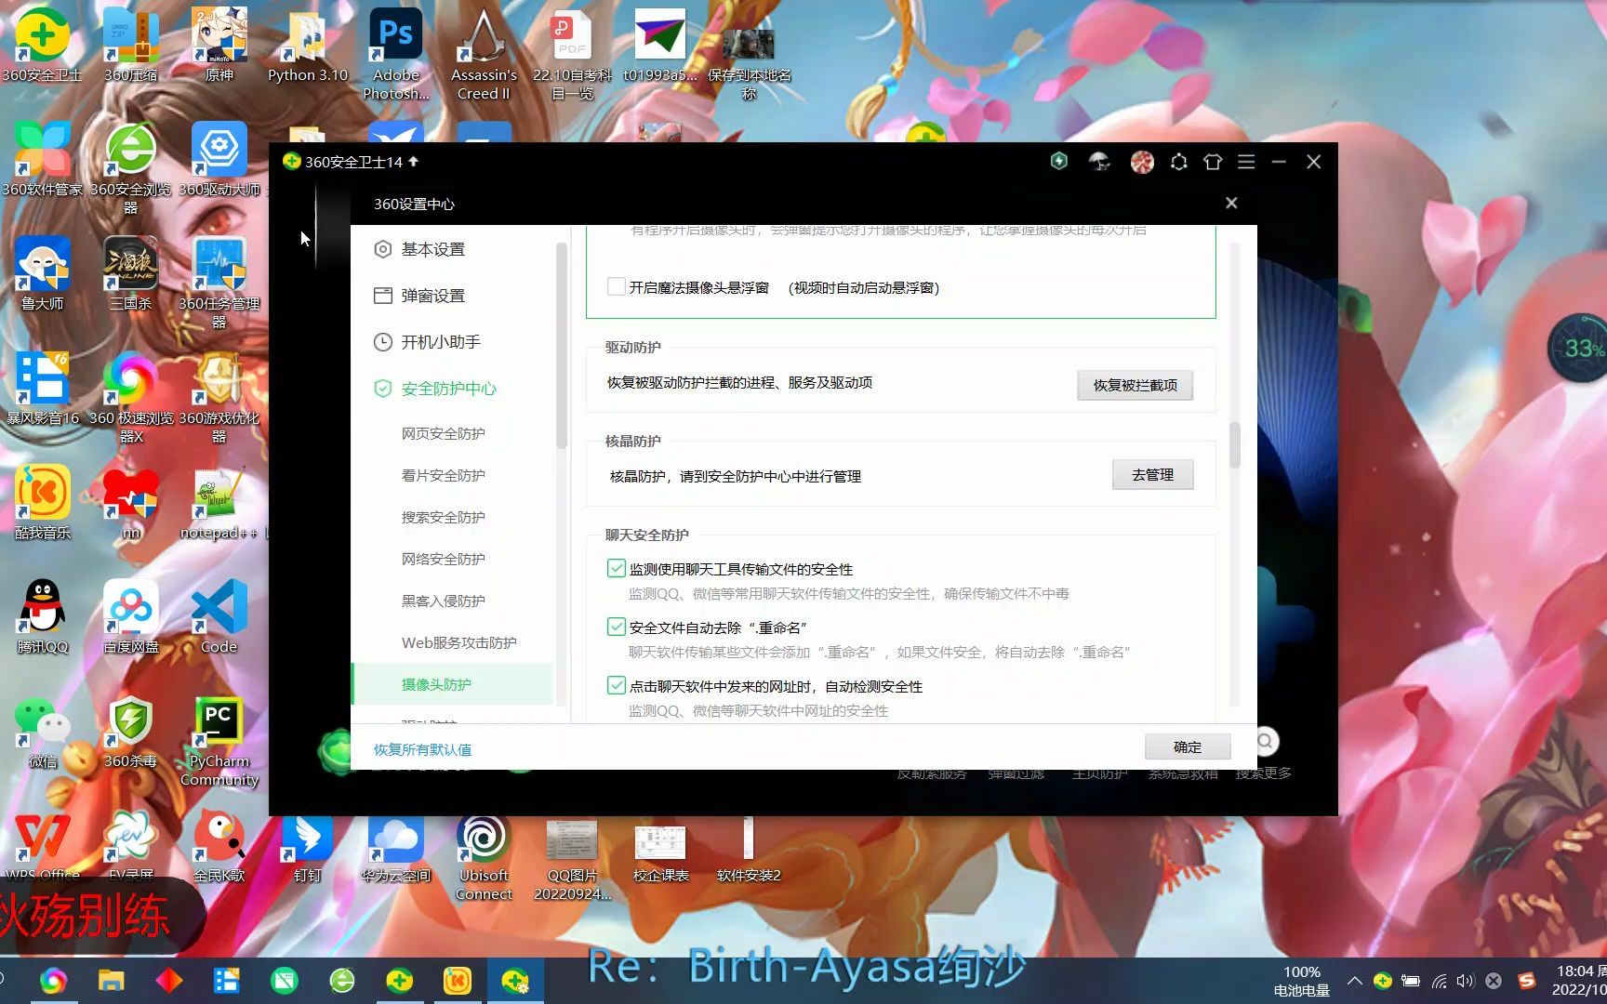This screenshot has width=1607, height=1004.
Task: Click the skin shirt icon in title bar
Action: tap(1213, 162)
